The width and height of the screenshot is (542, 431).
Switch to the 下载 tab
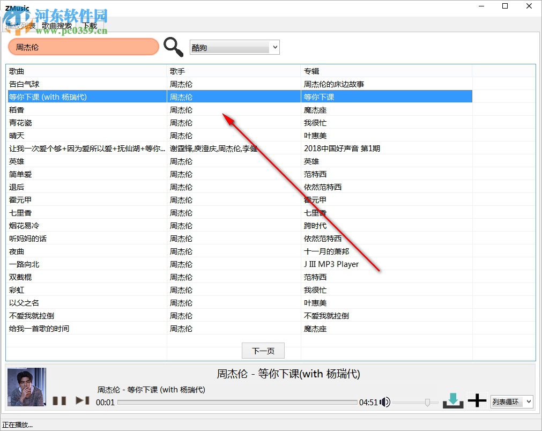coord(90,25)
